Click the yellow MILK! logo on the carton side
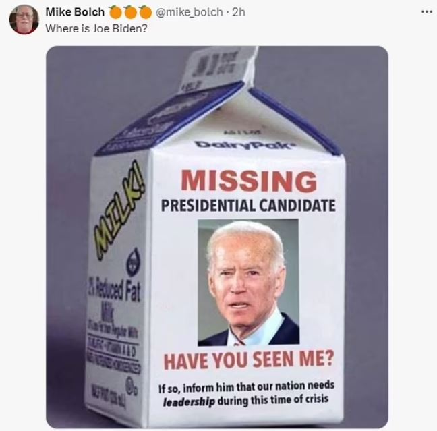The image size is (437, 431). (x=121, y=208)
